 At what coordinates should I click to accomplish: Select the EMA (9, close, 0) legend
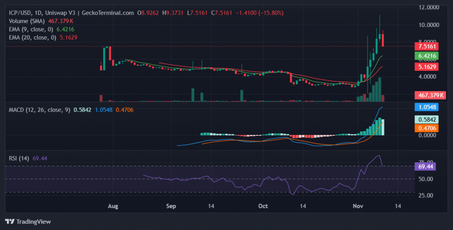click(31, 29)
